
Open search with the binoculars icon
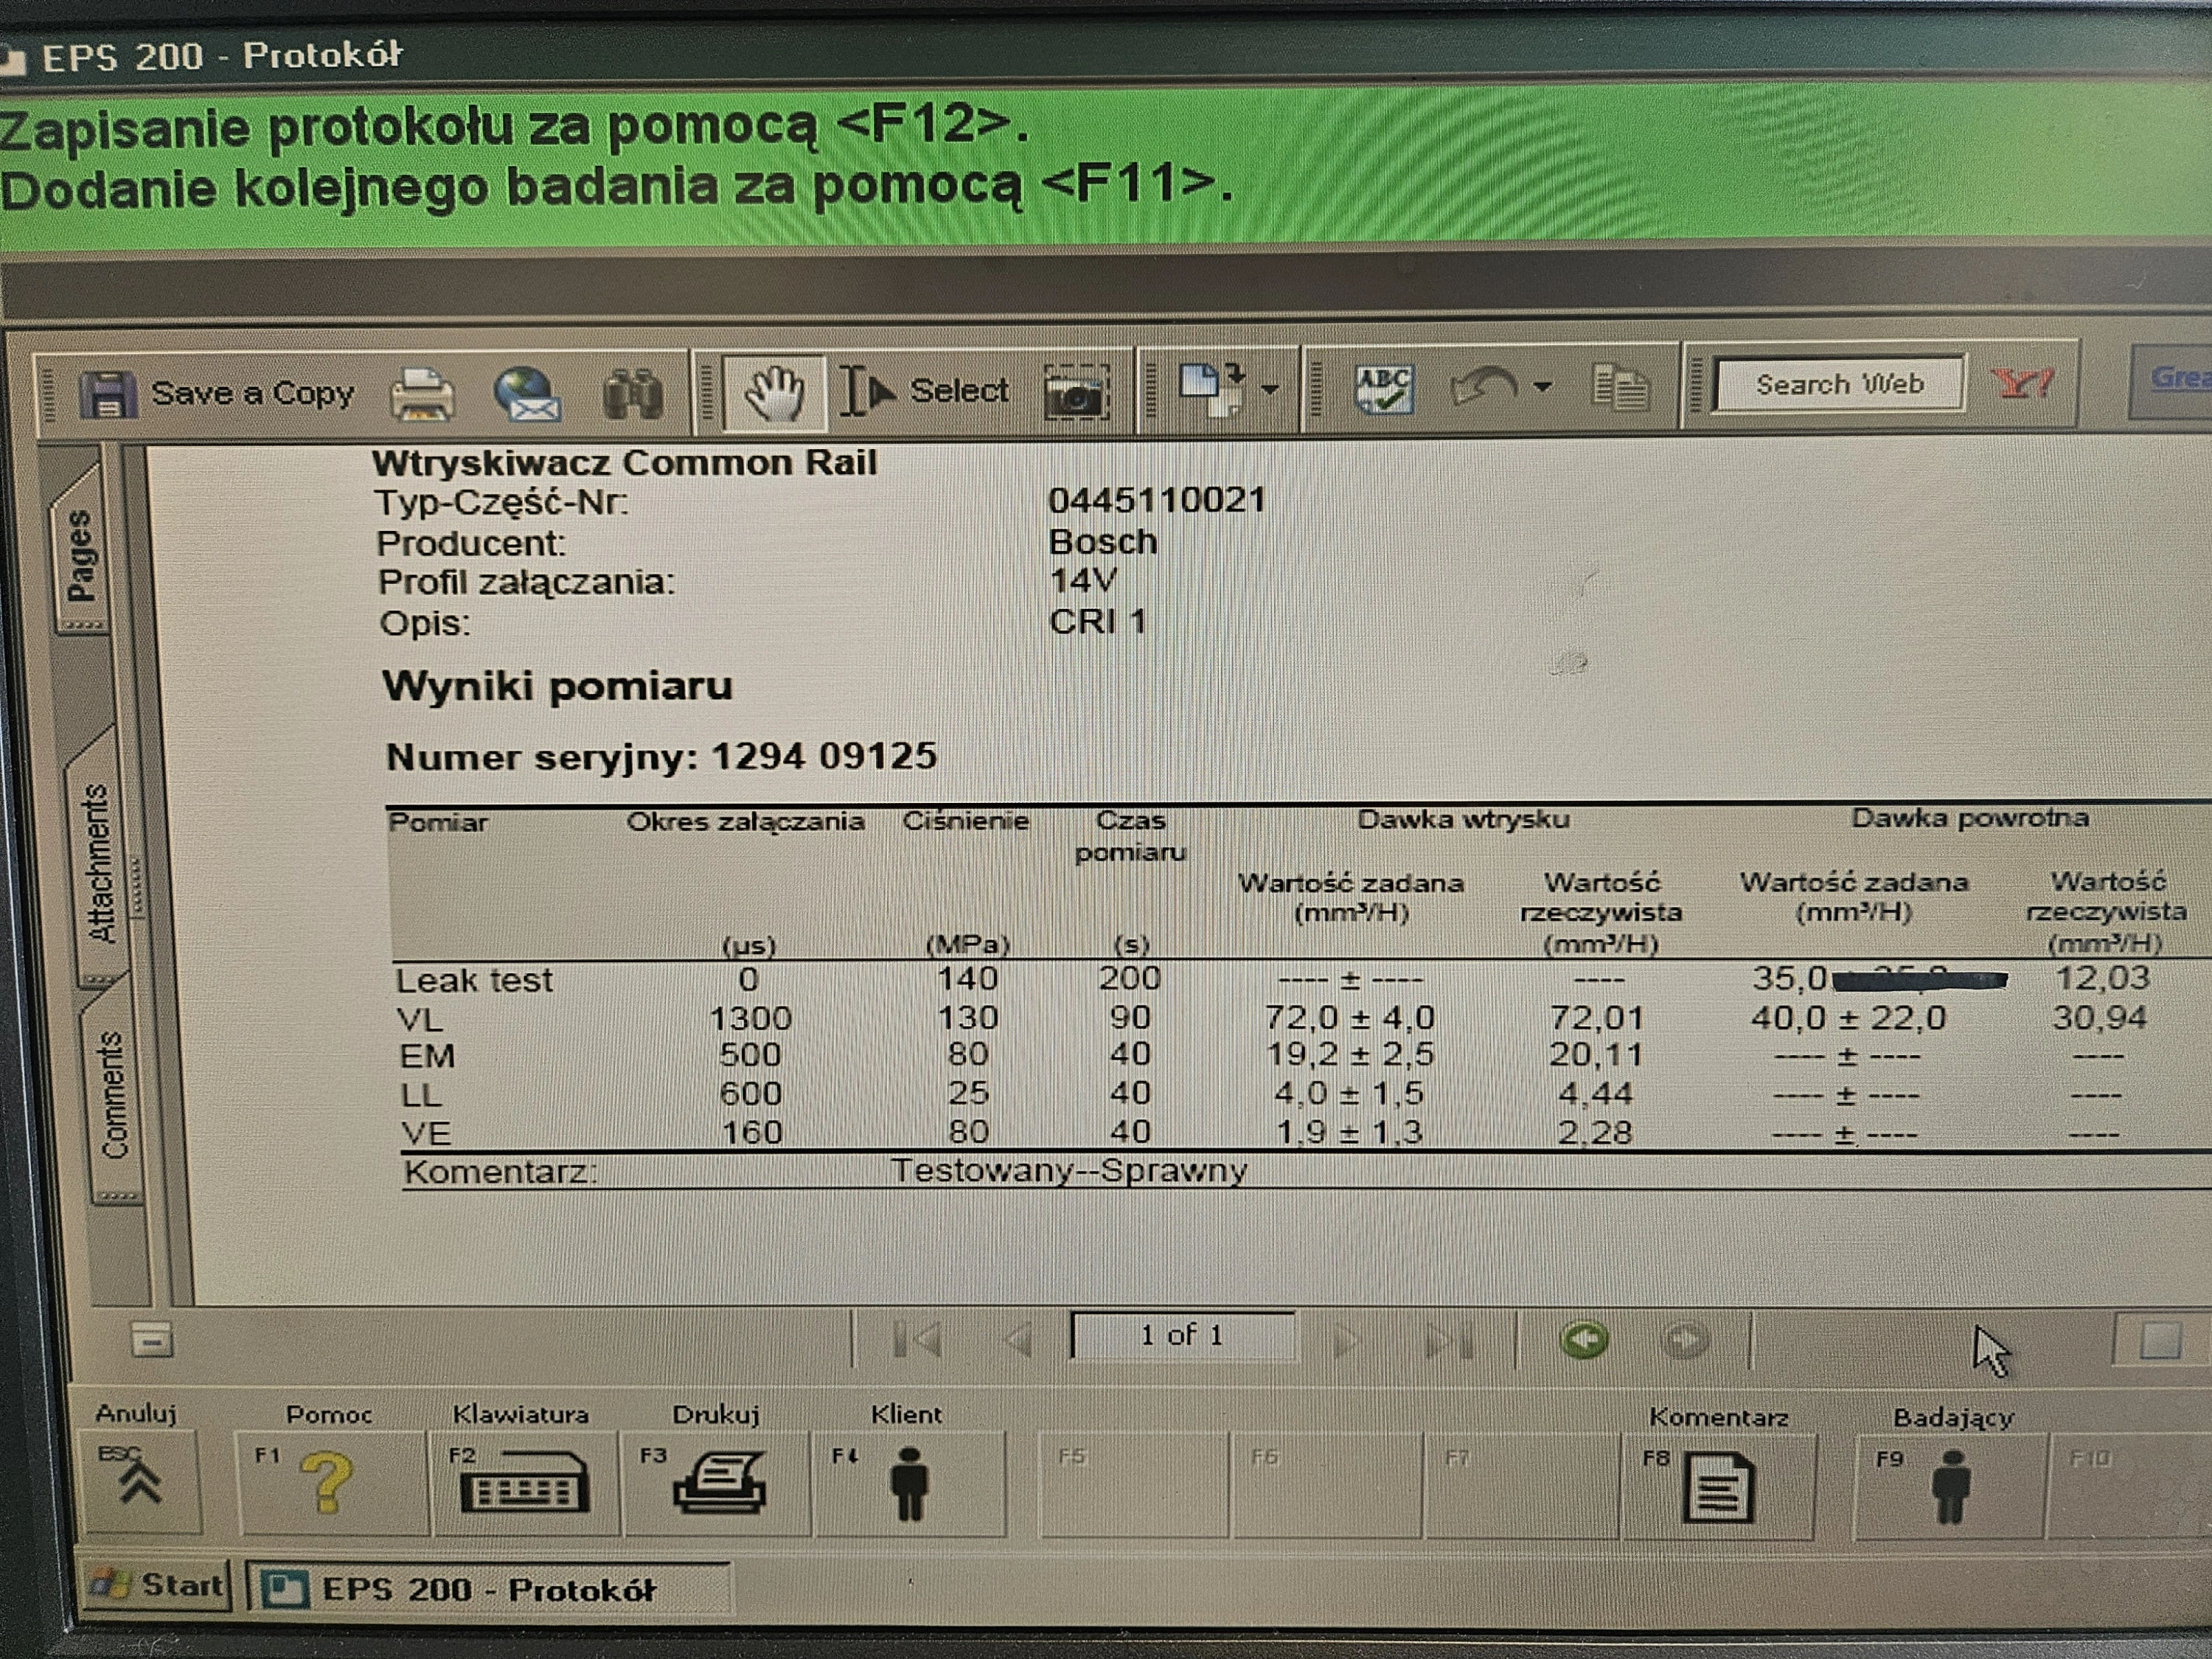633,394
